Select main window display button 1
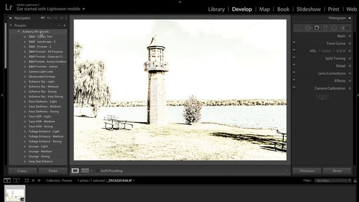Screen dimensions: 359x202 tap(7, 181)
